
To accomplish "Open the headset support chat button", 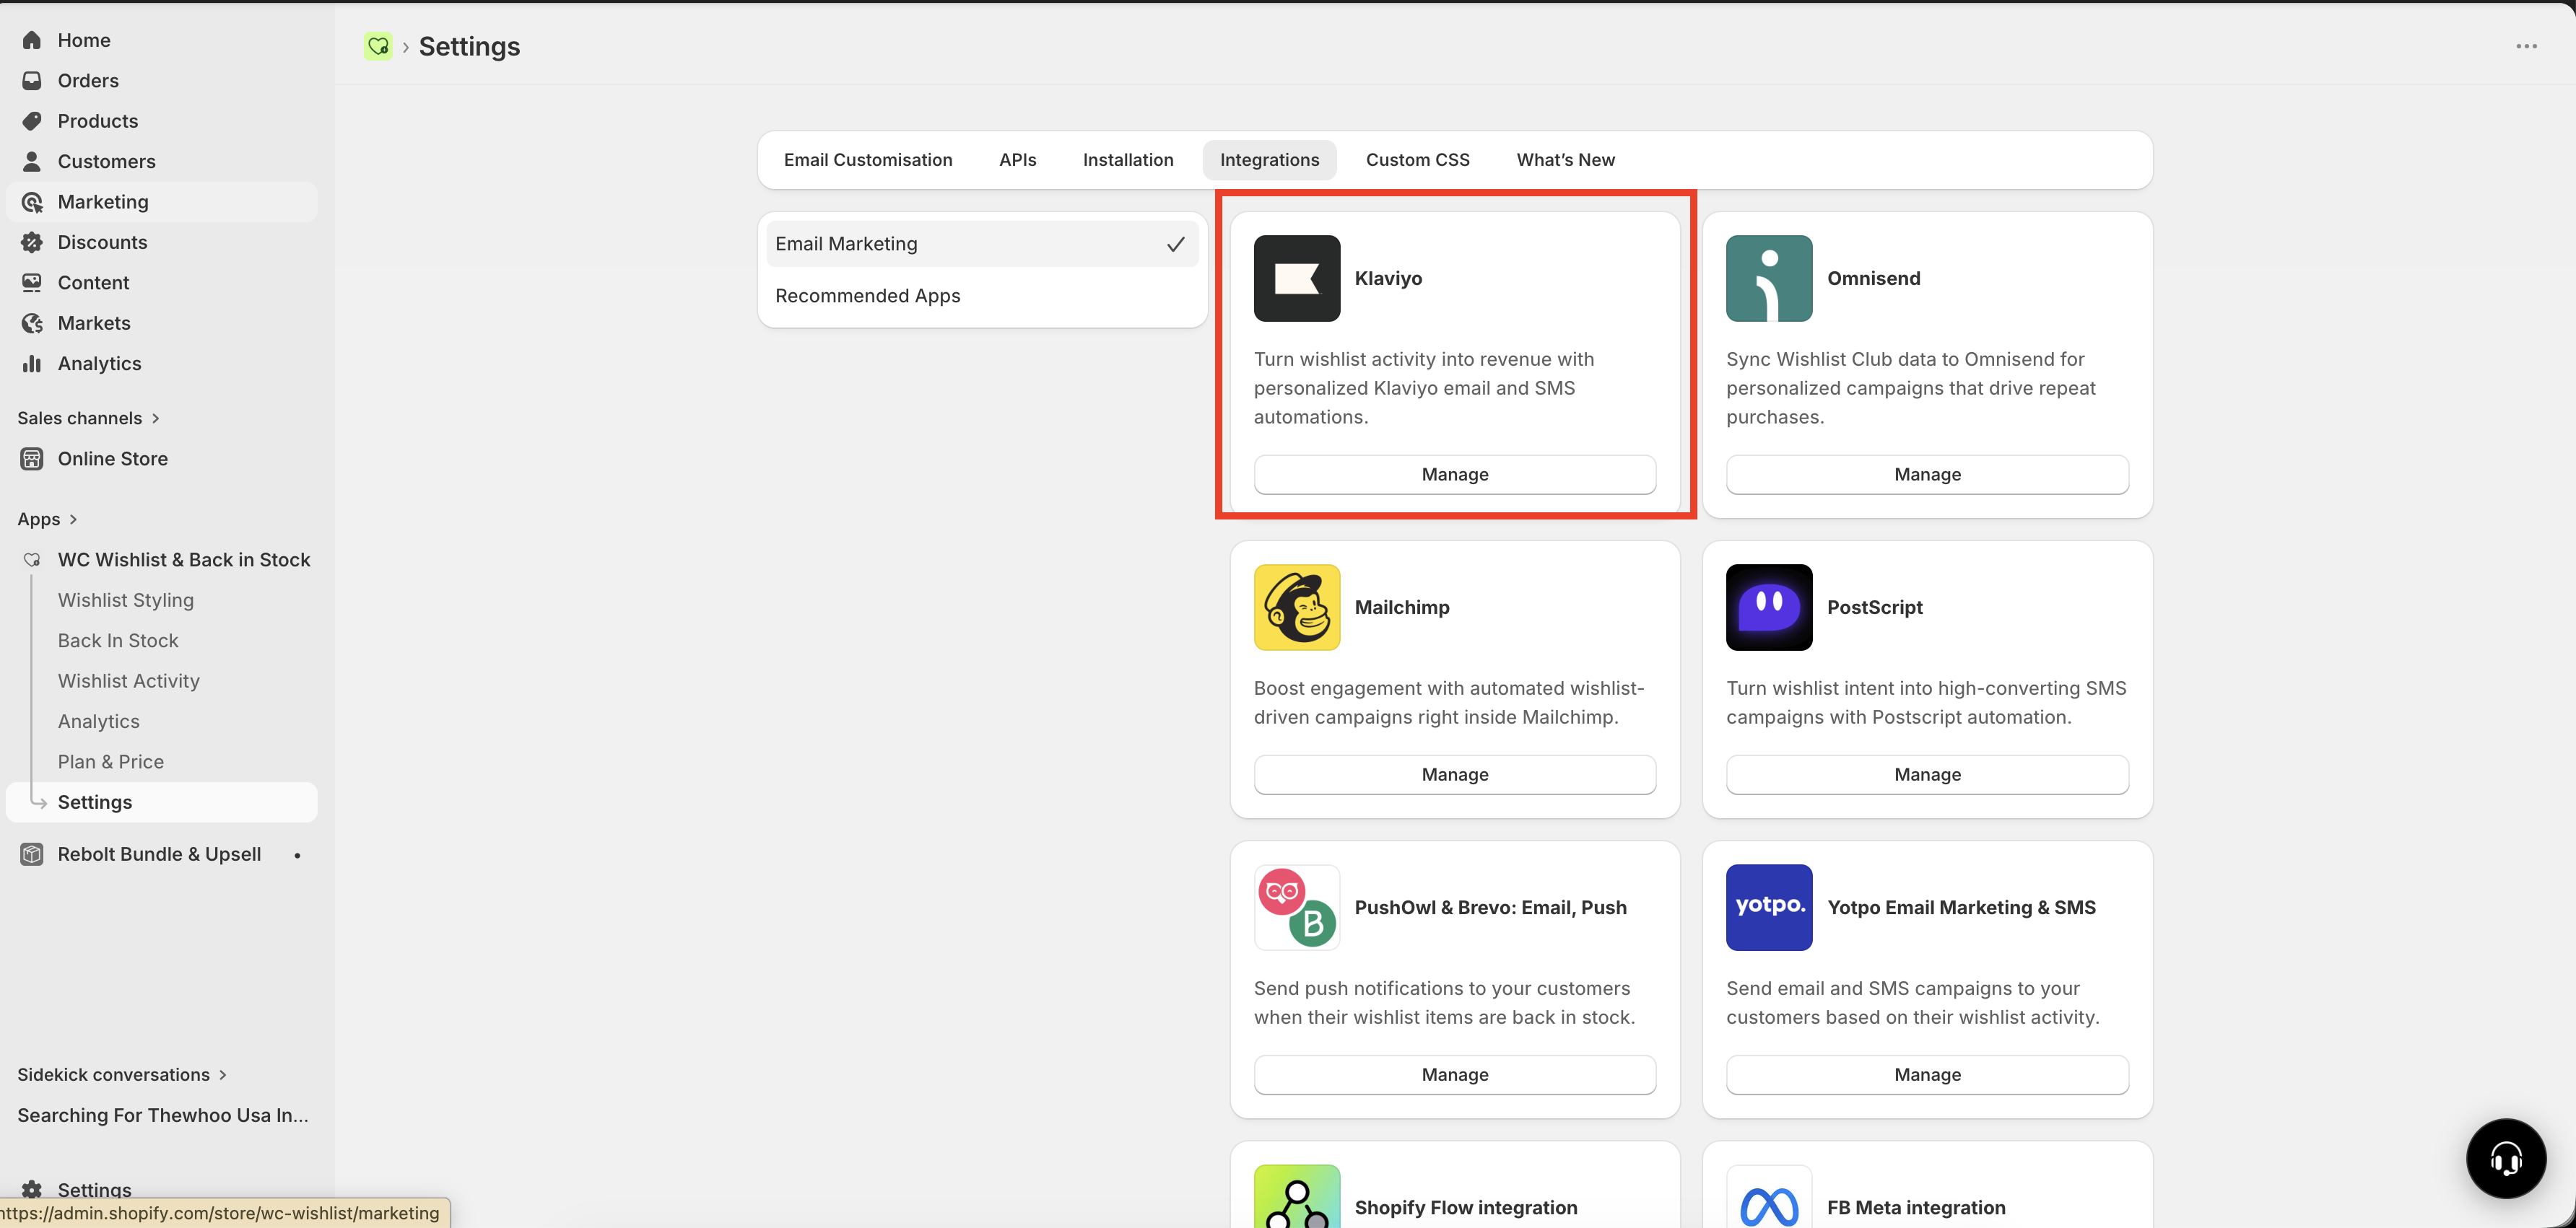I will 2506,1158.
